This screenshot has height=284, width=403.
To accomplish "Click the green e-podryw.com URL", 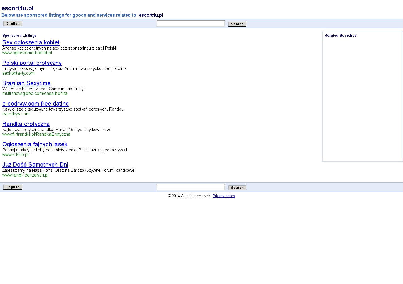I will (16, 114).
